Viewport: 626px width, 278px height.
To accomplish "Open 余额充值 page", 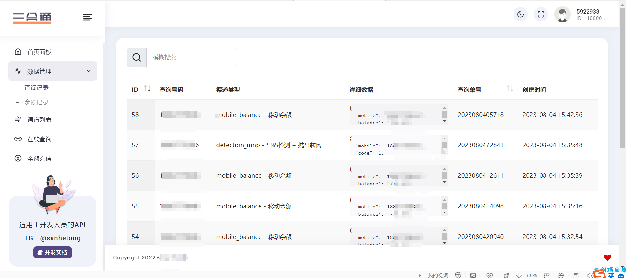I will click(39, 159).
